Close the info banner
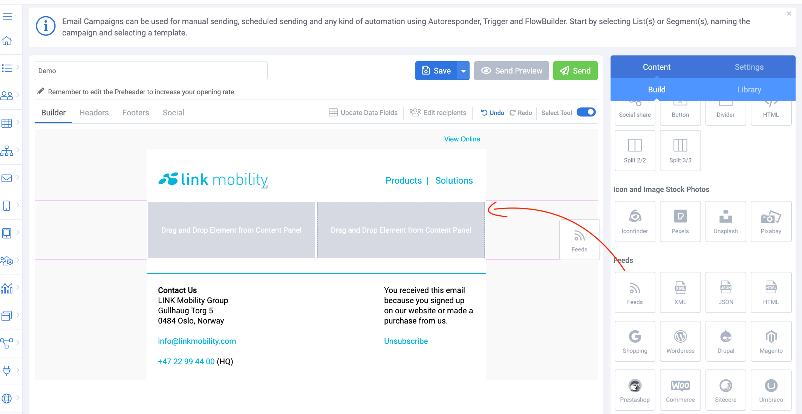The image size is (802, 414). point(789,14)
